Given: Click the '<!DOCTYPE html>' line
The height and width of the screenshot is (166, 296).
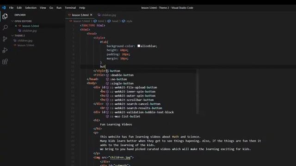Looking at the screenshot, I should point(92,25).
